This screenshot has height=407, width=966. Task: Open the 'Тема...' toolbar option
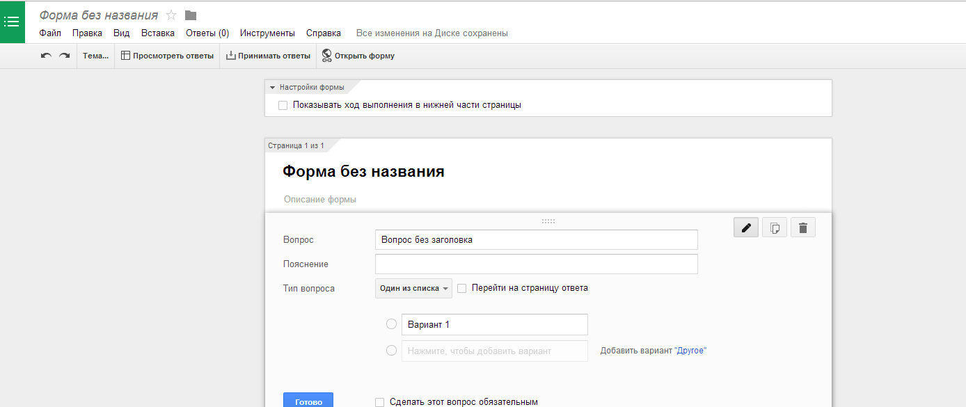point(96,56)
